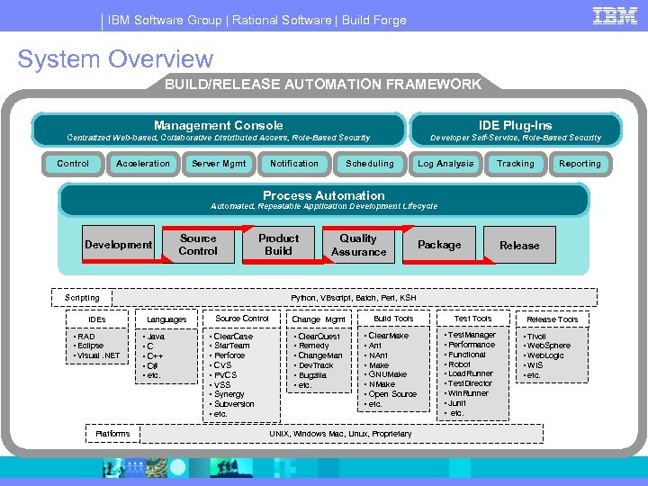Click the three stick figures footer thumbnail
This screenshot has height=486, width=648.
pyautogui.click(x=134, y=468)
